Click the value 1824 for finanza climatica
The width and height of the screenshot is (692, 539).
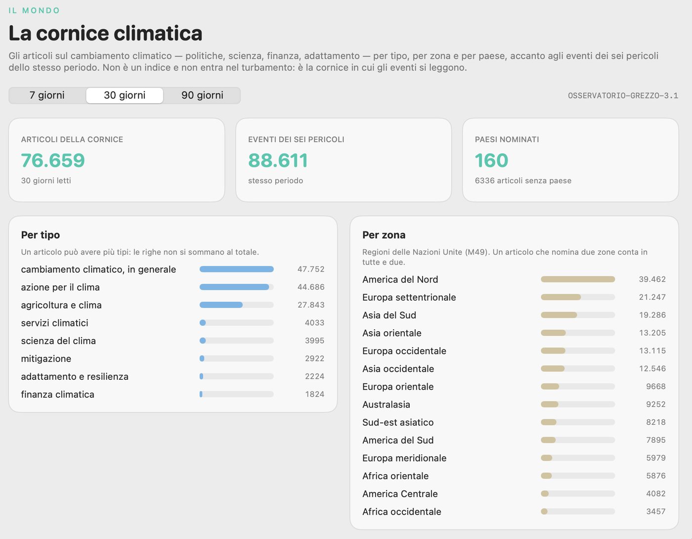point(315,394)
